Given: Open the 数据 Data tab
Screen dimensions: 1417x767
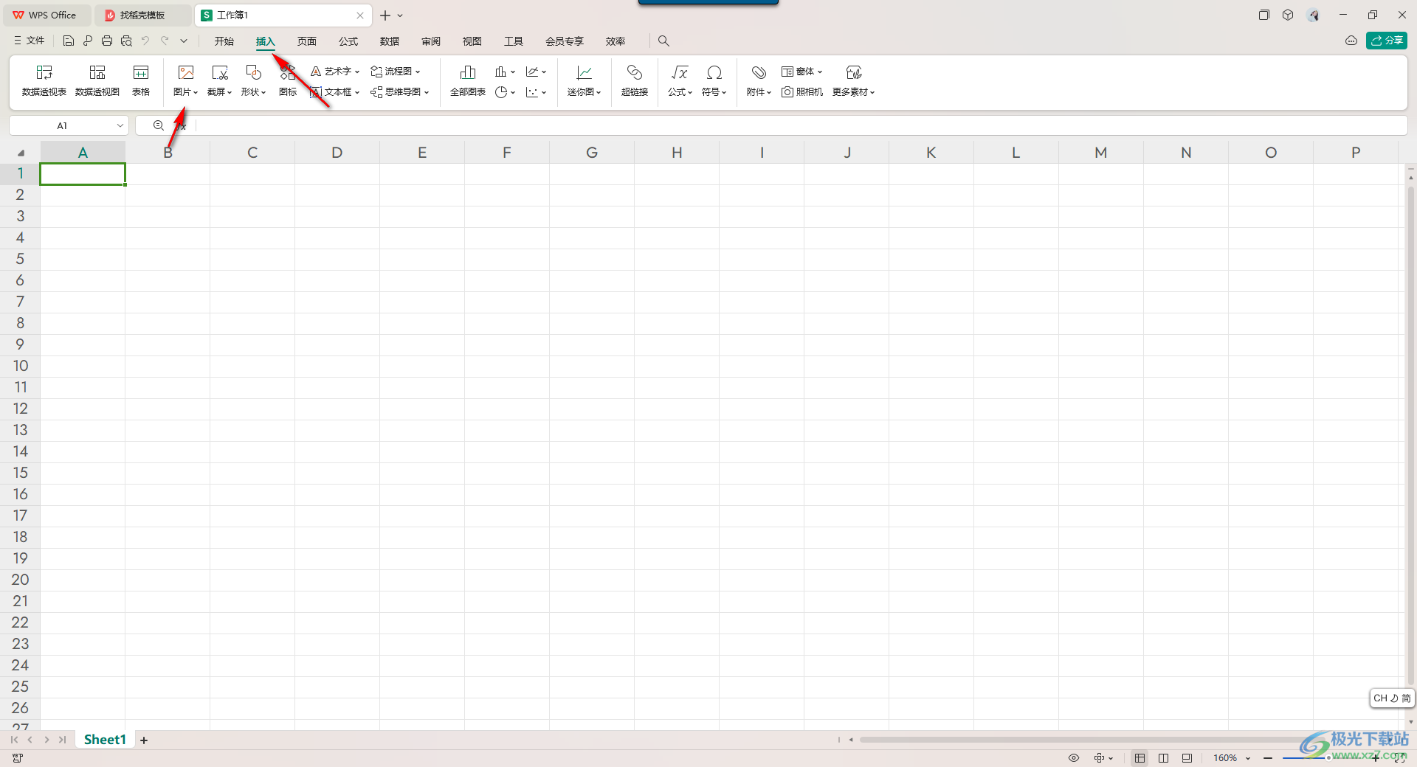Looking at the screenshot, I should pyautogui.click(x=390, y=41).
